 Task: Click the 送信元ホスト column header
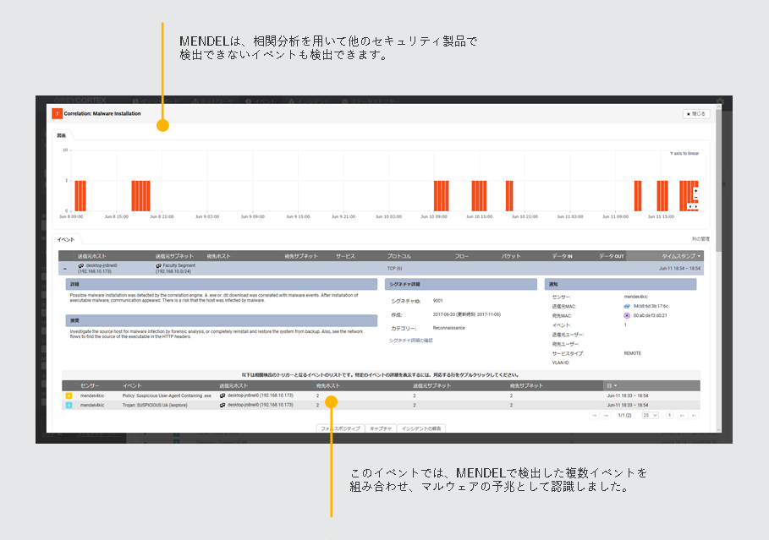[92, 256]
